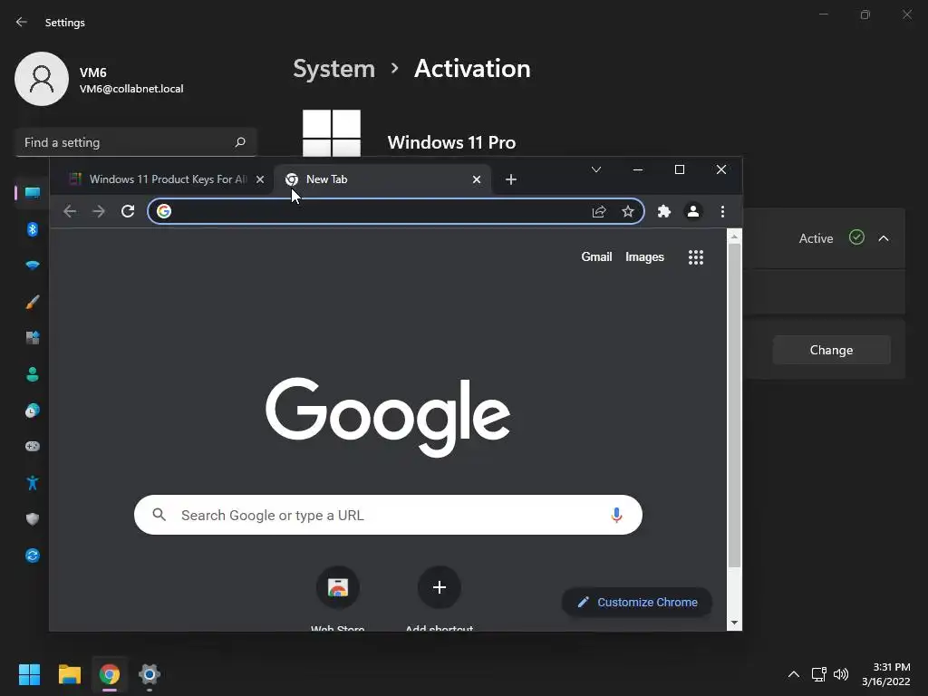Viewport: 928px width, 696px height.
Task: Open Privacy & security shield in Settings
Action: click(33, 519)
